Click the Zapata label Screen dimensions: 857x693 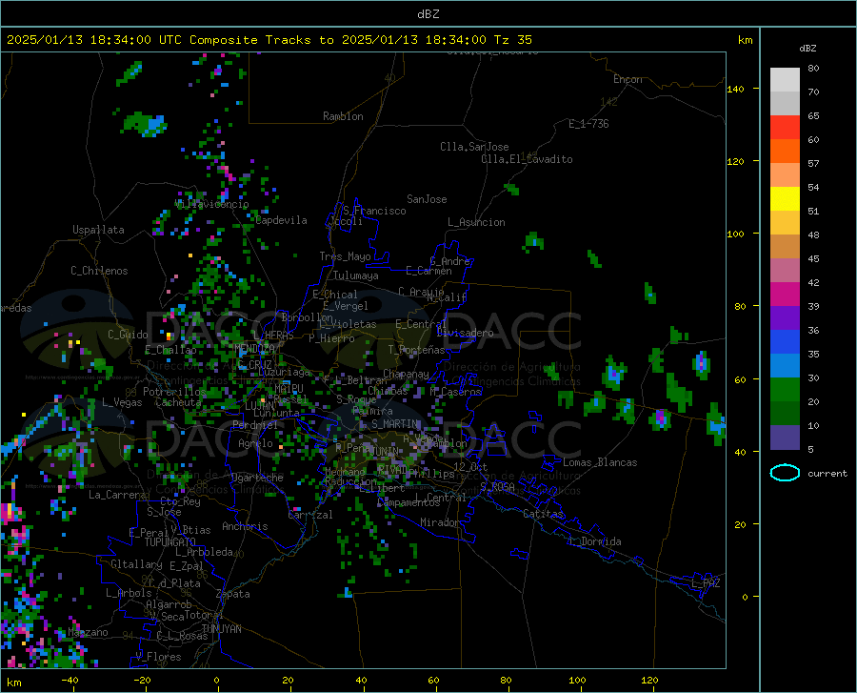[233, 594]
